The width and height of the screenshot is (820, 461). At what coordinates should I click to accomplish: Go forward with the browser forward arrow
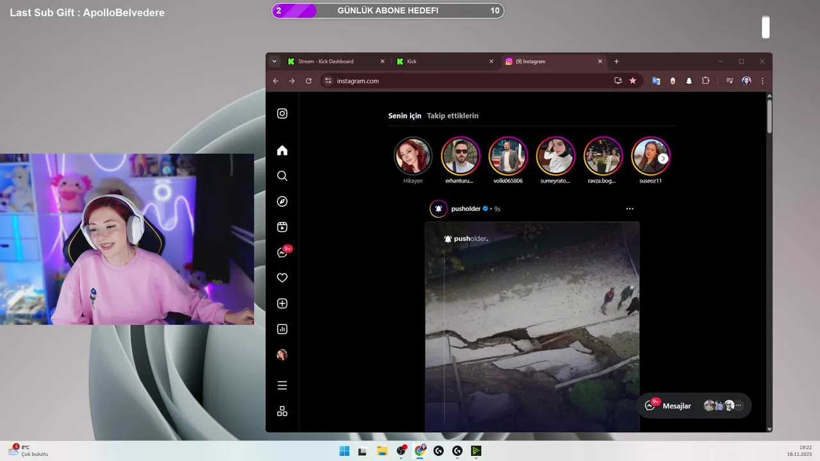(x=291, y=81)
